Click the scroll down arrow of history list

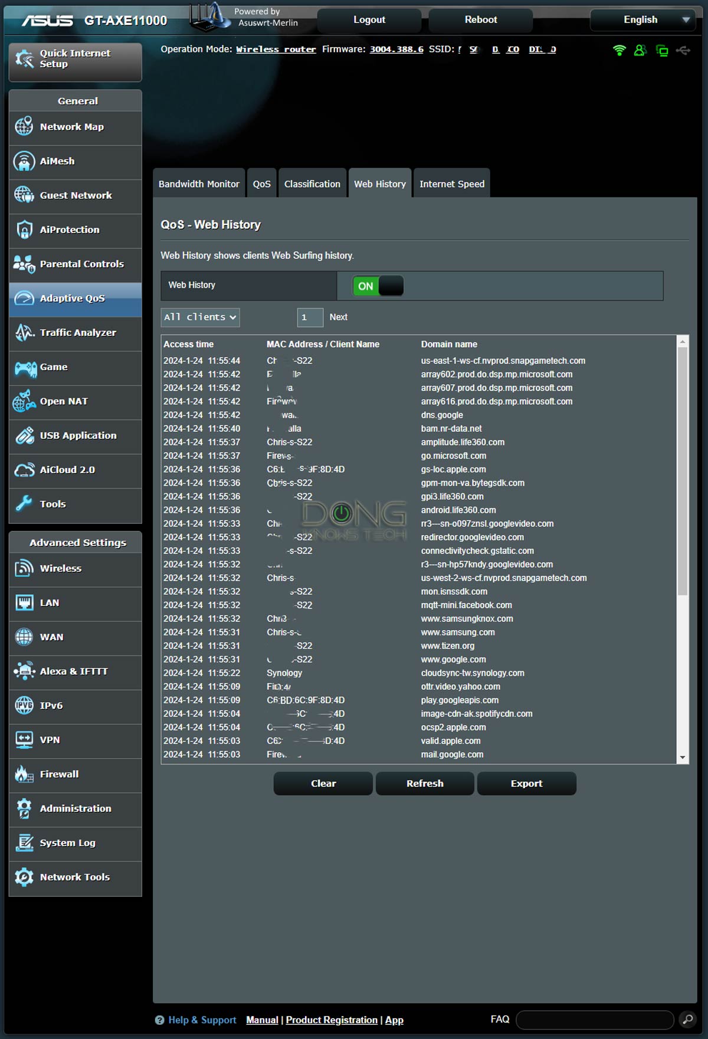[x=683, y=758]
